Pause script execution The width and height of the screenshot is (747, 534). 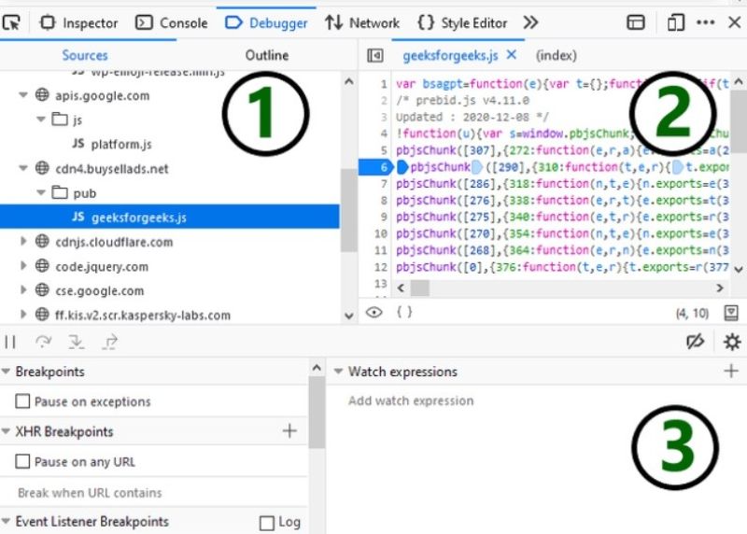point(10,342)
